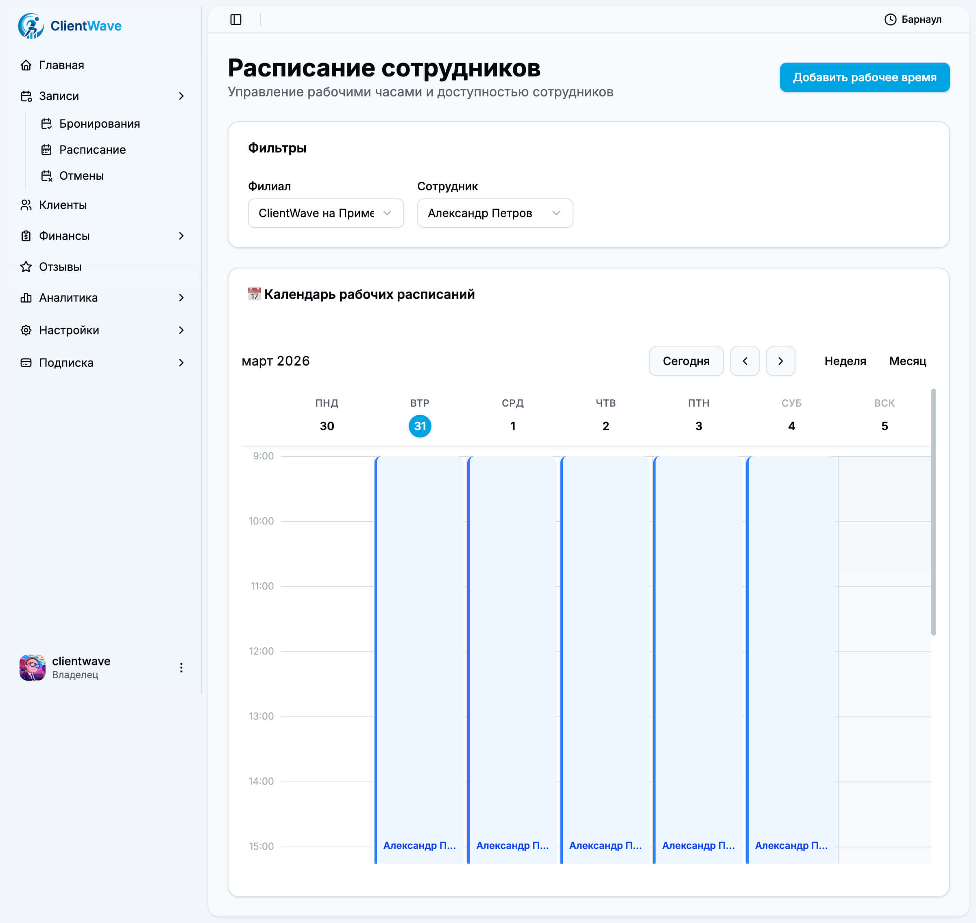Click Добавить рабочее время button
Viewport: 976px width, 923px height.
click(864, 77)
